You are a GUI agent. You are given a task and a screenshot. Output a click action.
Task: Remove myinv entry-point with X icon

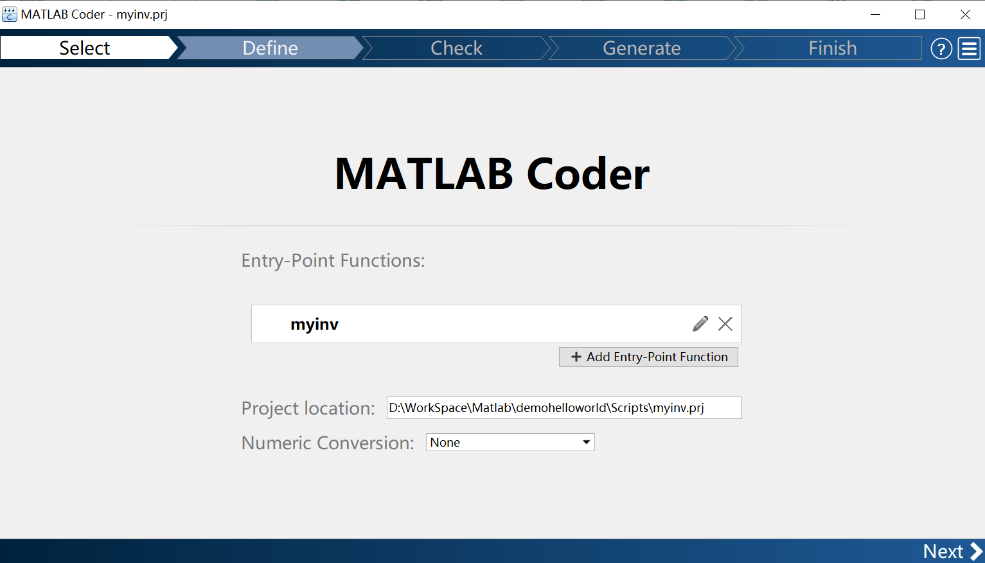(725, 324)
